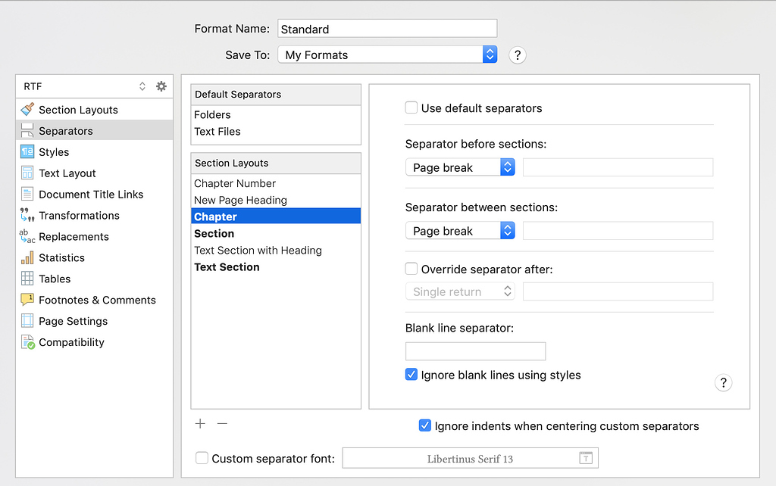The width and height of the screenshot is (776, 486).
Task: Open the Compatibility pane icon
Action: click(25, 342)
